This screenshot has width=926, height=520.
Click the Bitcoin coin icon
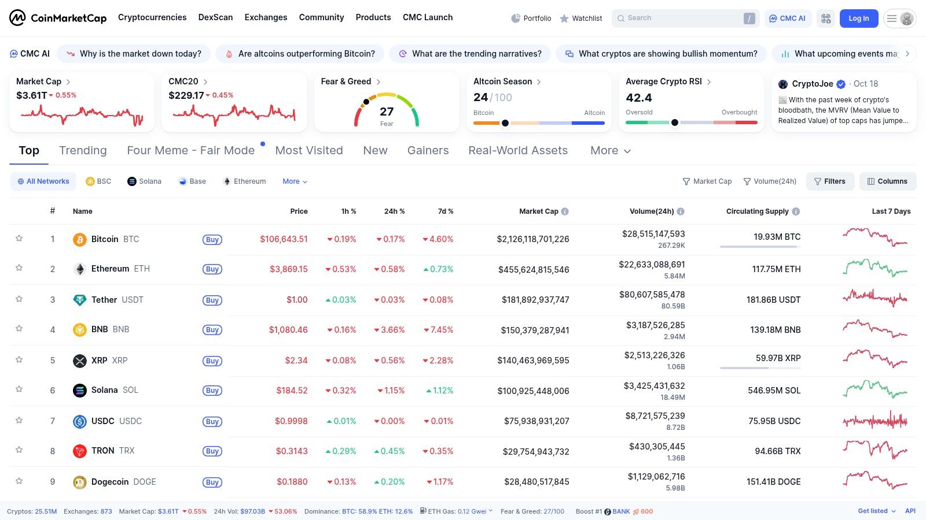point(80,239)
